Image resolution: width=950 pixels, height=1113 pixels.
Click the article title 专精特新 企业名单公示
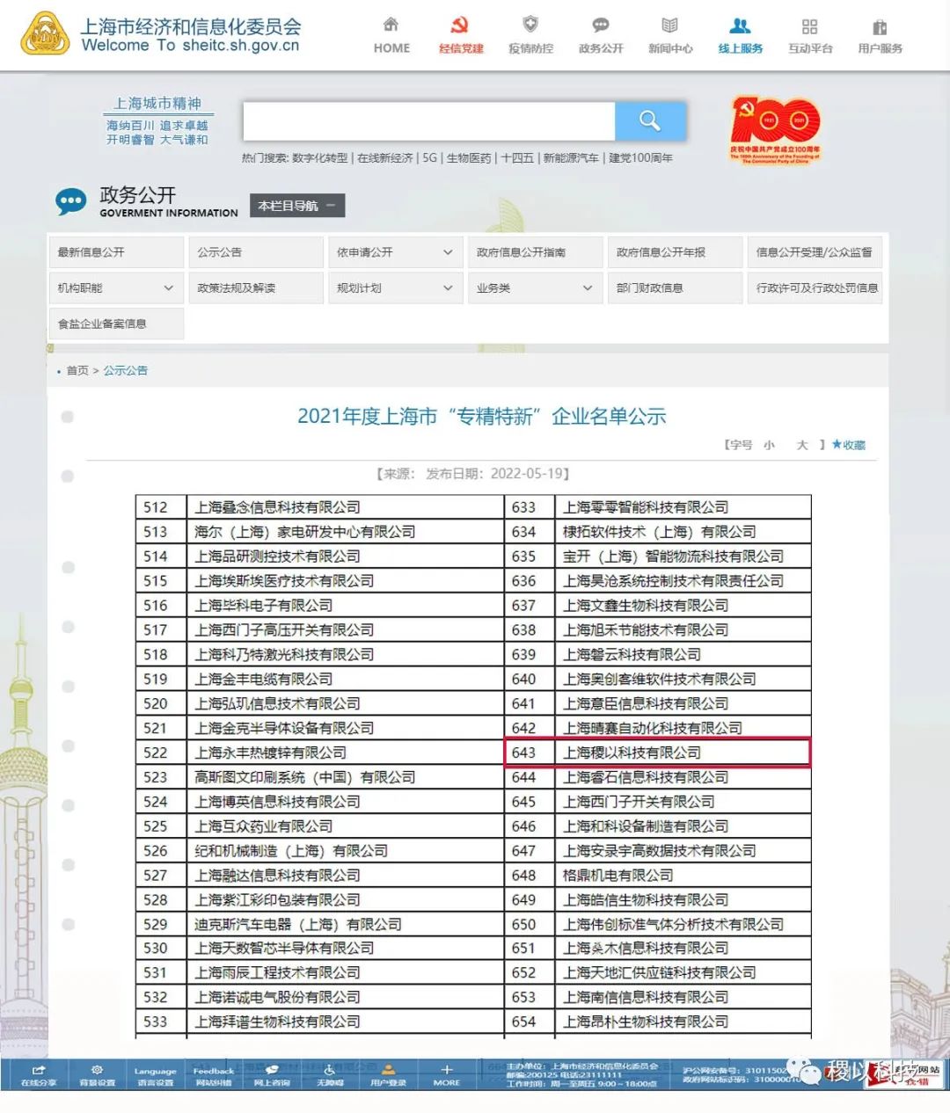[481, 417]
